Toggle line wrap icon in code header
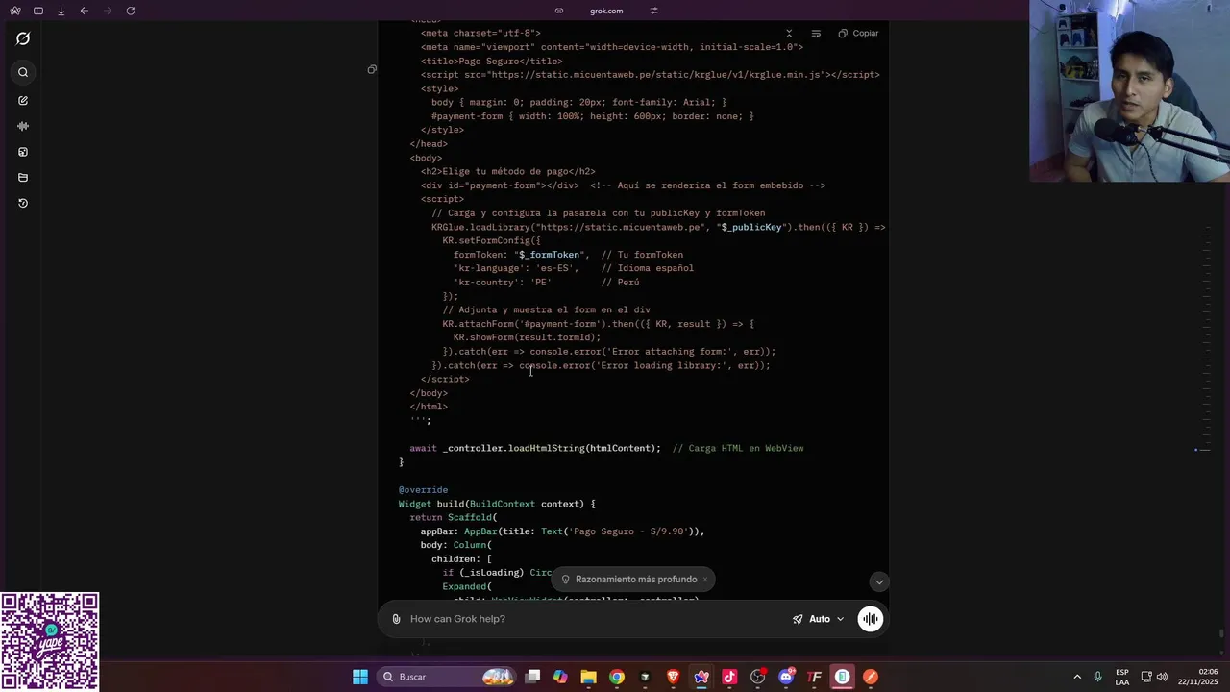 click(816, 33)
